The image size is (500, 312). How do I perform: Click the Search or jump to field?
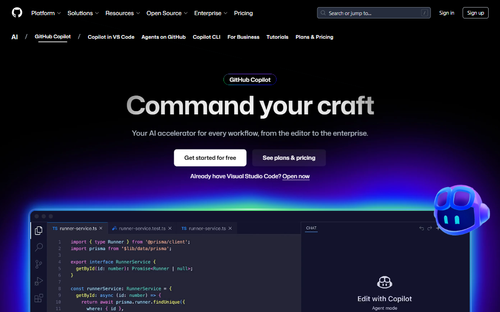(x=374, y=13)
